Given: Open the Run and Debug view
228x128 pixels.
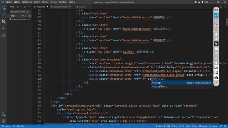Looking at the screenshot, I should [x=3, y=28].
